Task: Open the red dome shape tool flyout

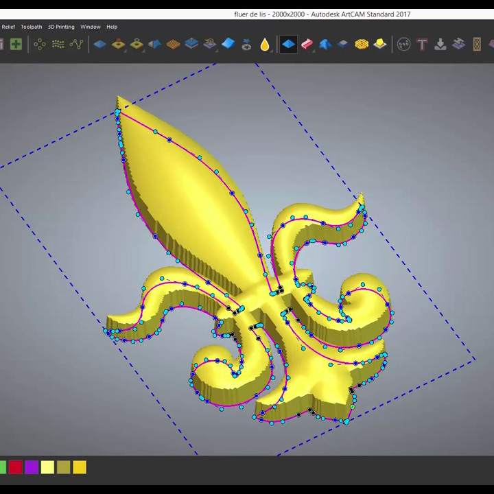Action: coord(119,45)
